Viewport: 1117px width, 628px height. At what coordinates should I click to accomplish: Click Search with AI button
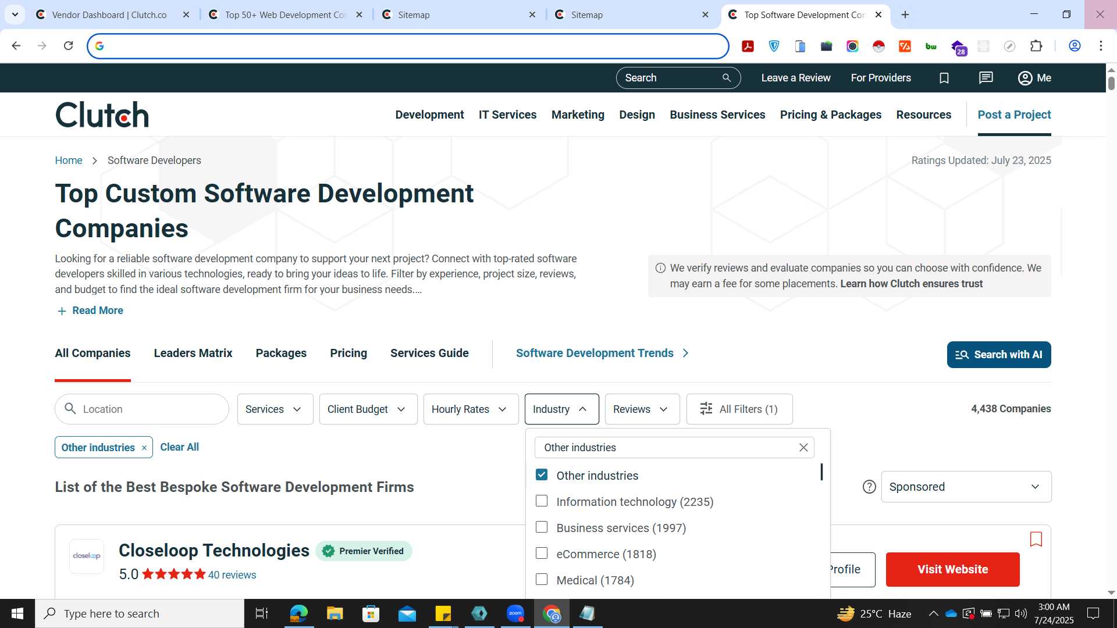tap(998, 355)
